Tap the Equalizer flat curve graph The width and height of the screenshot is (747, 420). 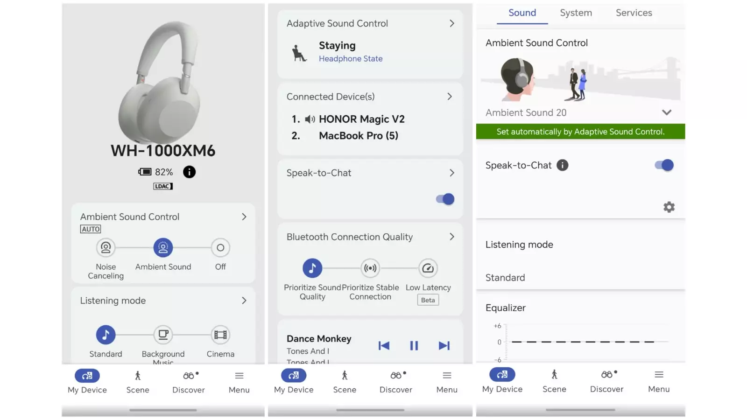click(581, 343)
